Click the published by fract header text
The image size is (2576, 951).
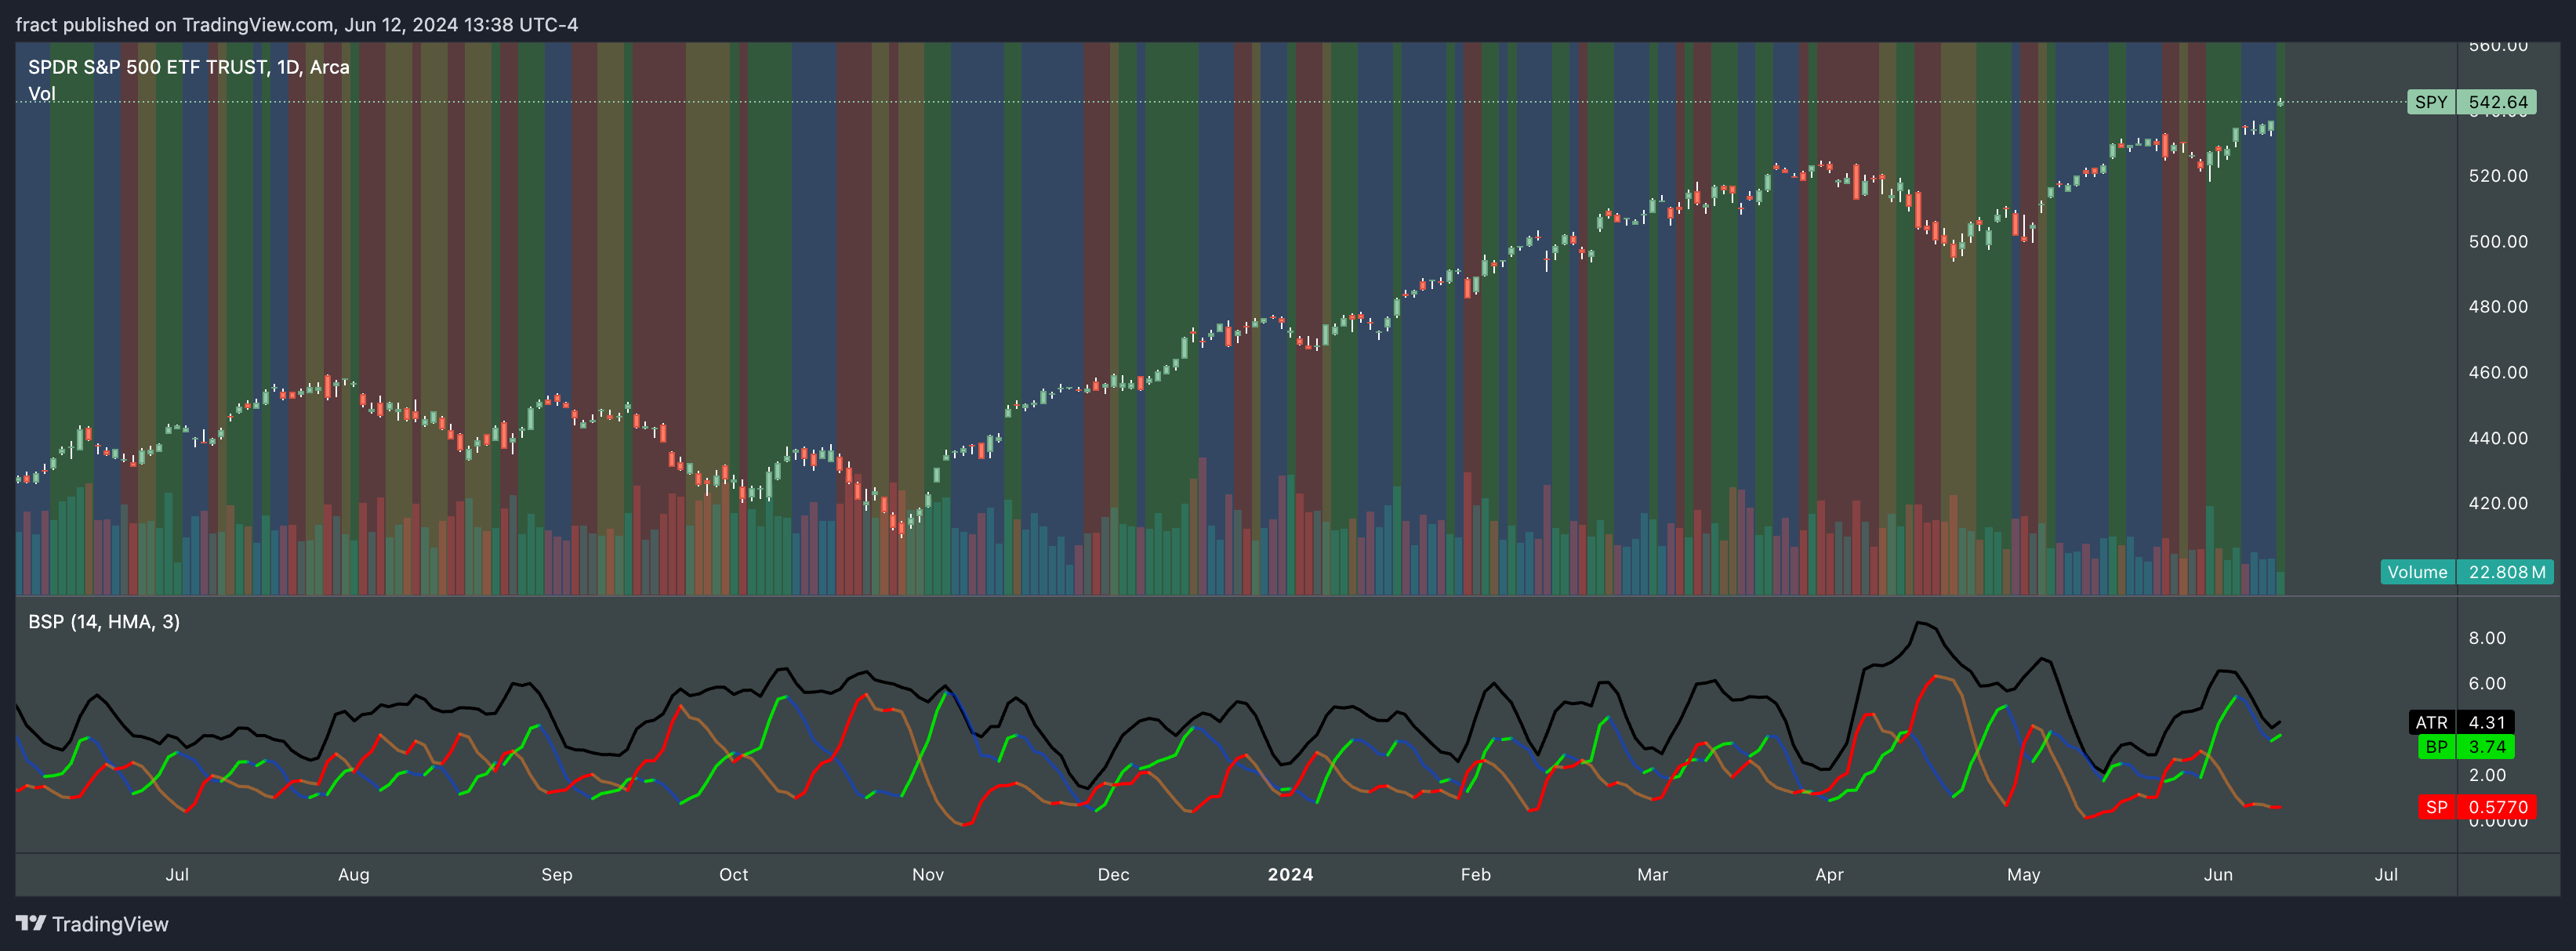tap(297, 25)
